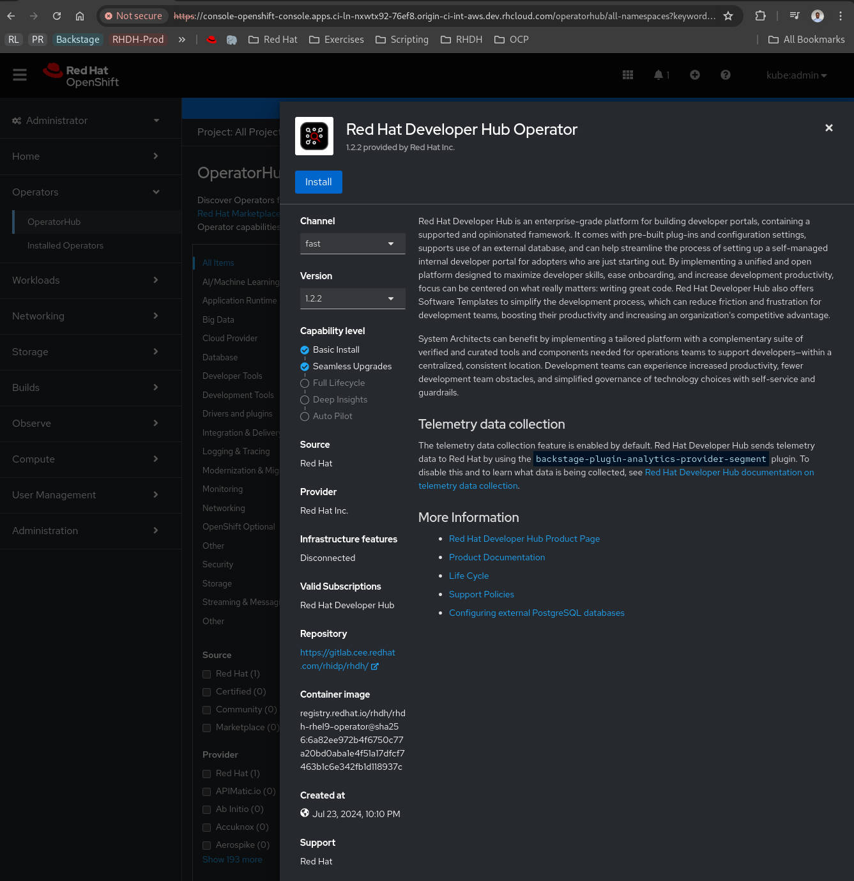Open the RHDH bookmarks folder
Image resolution: width=854 pixels, height=881 pixels.
[x=462, y=40]
